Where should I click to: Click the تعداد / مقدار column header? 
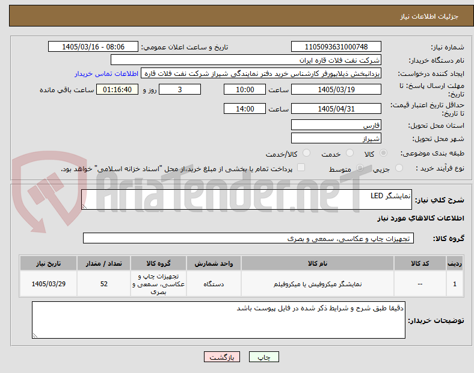click(x=103, y=263)
